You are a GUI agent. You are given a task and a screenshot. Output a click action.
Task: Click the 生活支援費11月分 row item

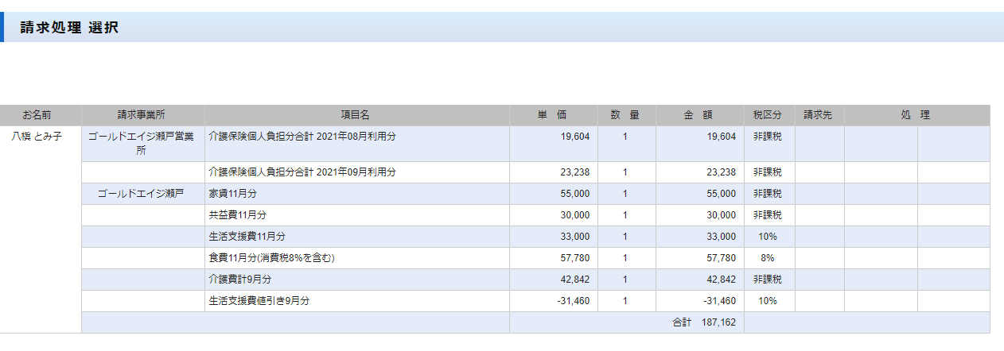pyautogui.click(x=247, y=237)
